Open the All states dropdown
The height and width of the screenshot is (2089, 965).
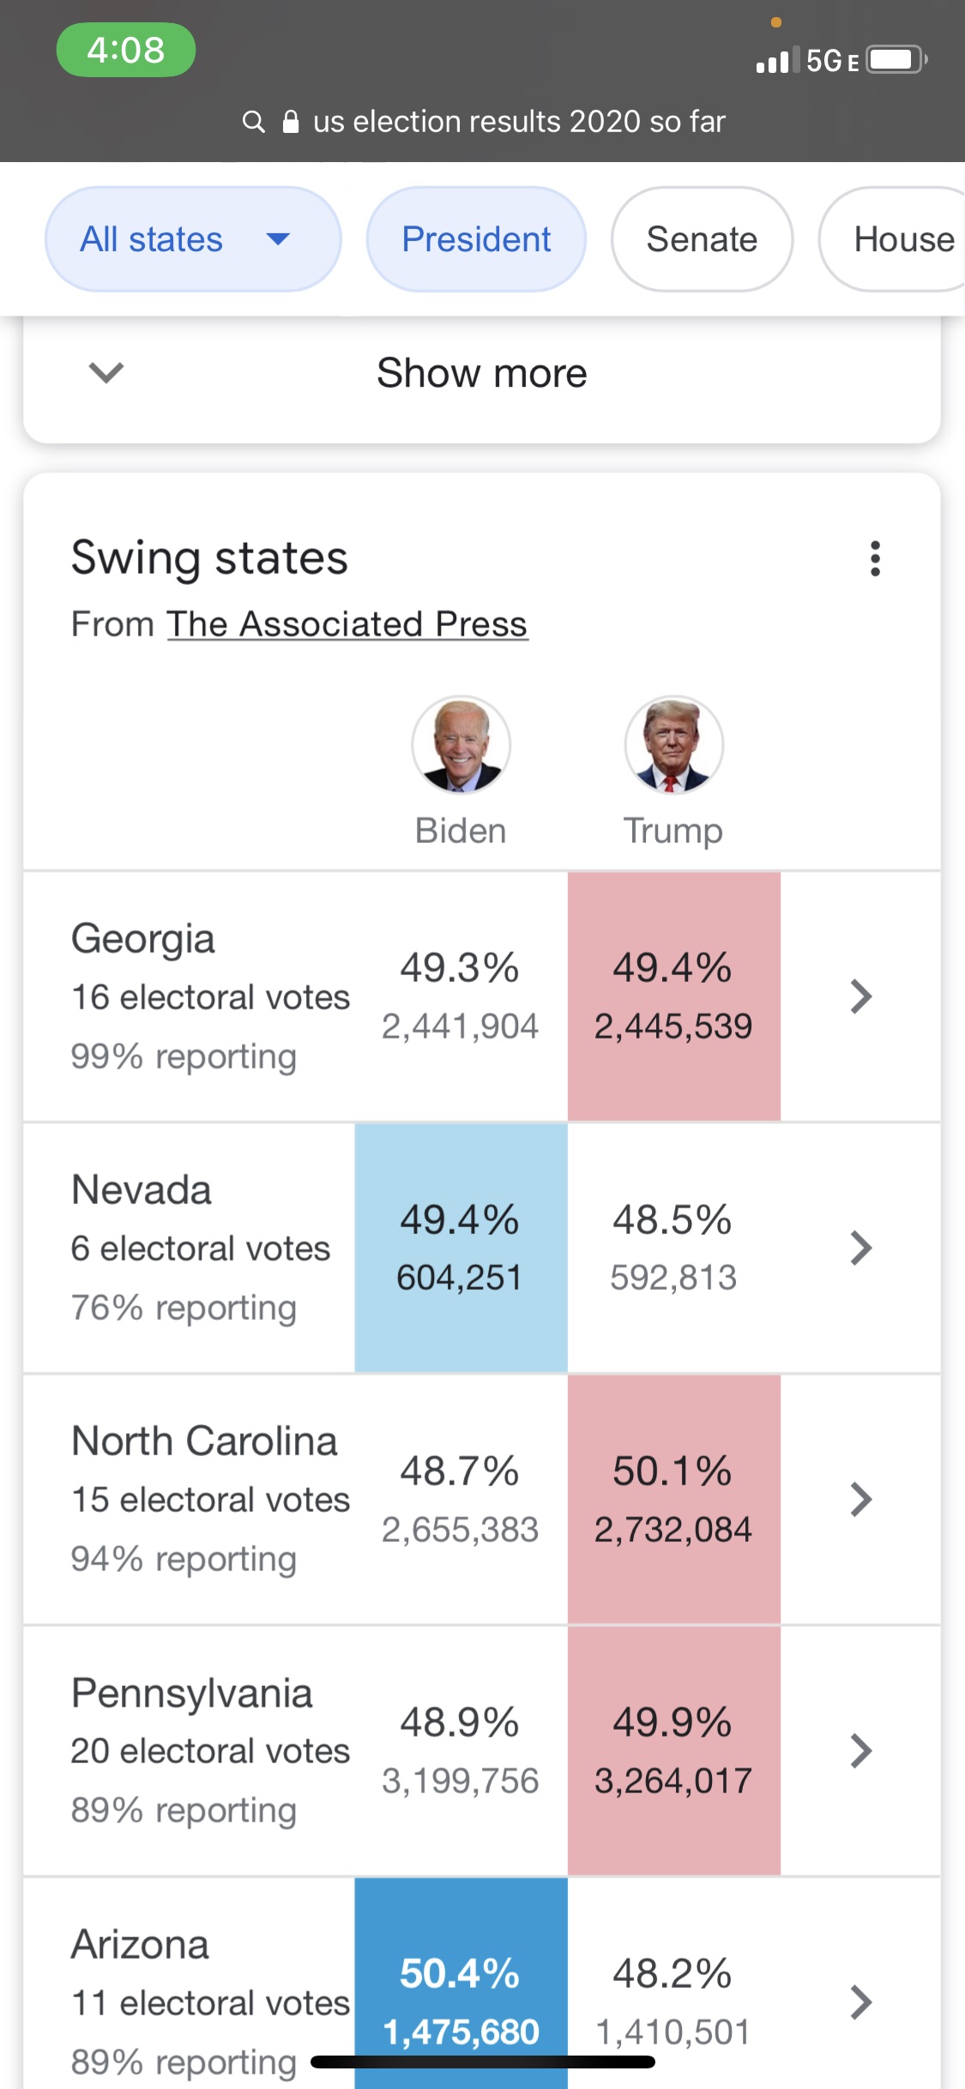[x=192, y=239]
